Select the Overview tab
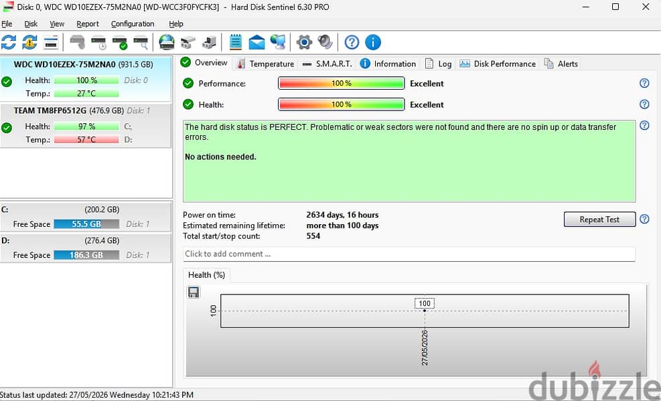The width and height of the screenshot is (661, 401). (204, 63)
